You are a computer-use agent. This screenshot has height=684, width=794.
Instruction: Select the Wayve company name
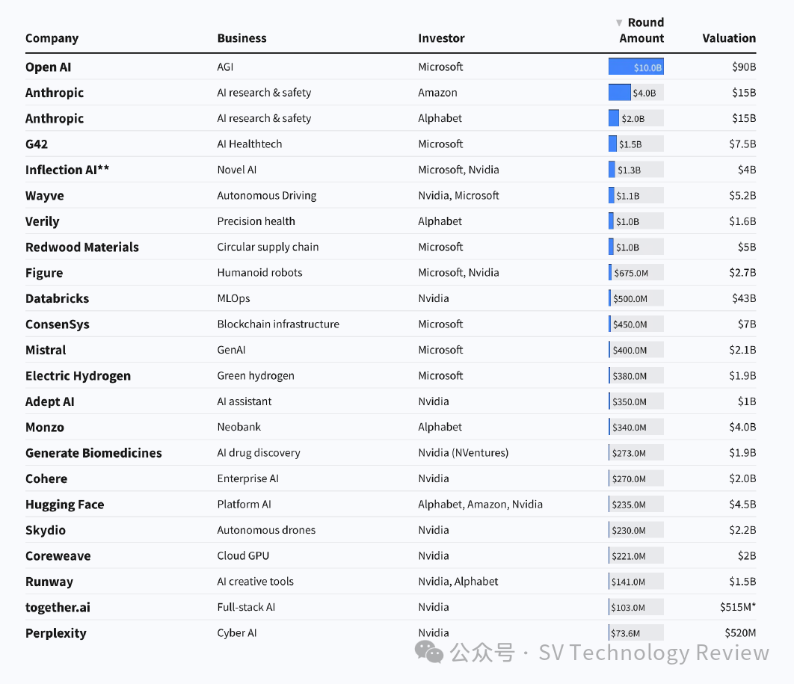45,196
